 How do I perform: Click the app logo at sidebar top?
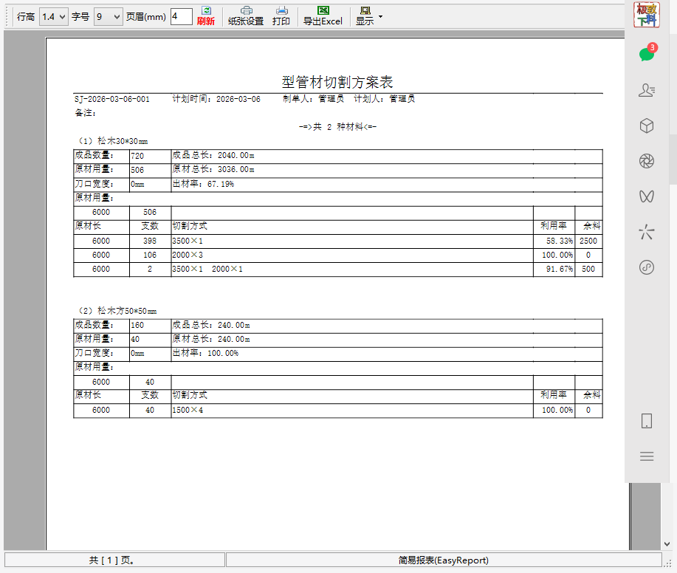point(647,15)
